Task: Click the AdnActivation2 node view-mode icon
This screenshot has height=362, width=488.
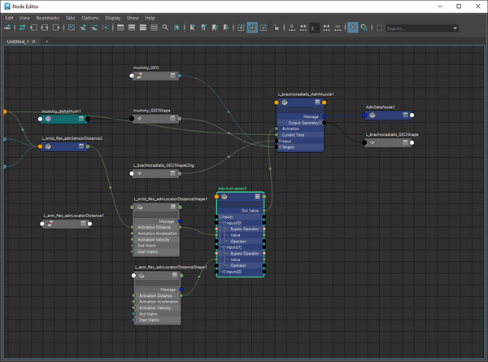Action: coord(257,197)
